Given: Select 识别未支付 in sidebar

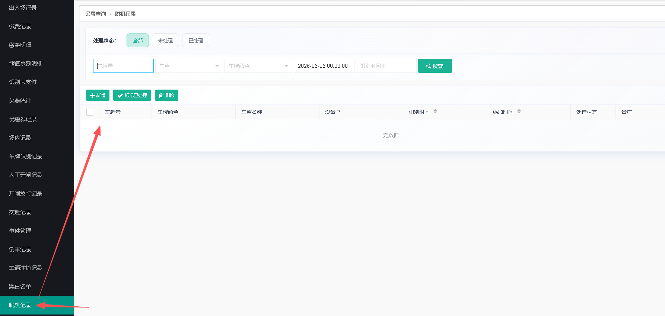Looking at the screenshot, I should (23, 82).
